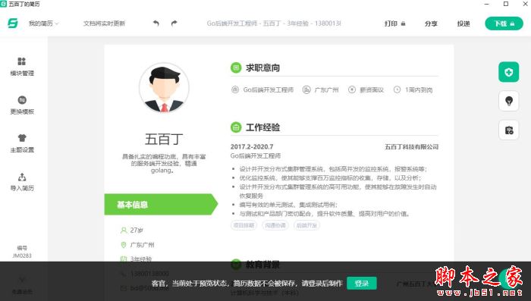Image resolution: width=531 pixels, height=301 pixels.
Task: Click the lock icon beside 打印
Action: tap(403, 24)
